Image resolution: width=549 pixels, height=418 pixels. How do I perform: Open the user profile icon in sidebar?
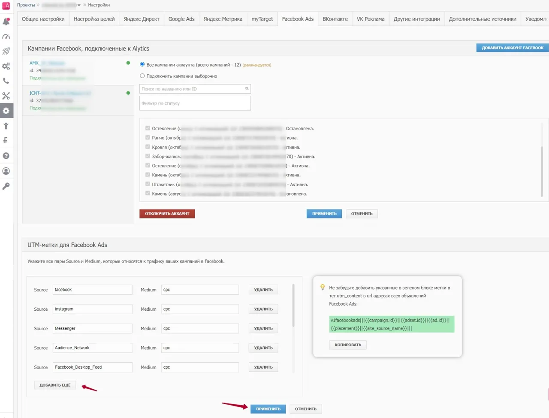(x=6, y=171)
